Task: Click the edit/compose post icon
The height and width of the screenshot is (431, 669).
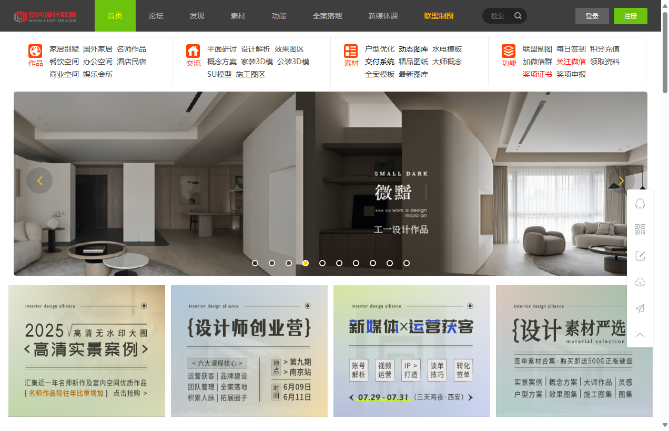Action: click(640, 256)
